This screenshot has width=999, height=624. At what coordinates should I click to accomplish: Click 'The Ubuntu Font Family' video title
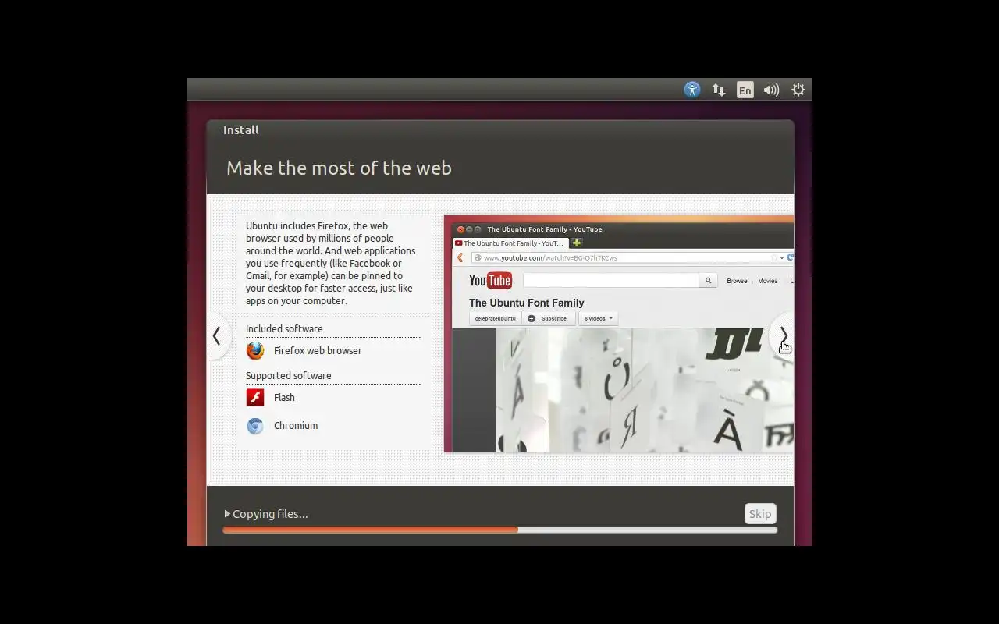coord(526,303)
